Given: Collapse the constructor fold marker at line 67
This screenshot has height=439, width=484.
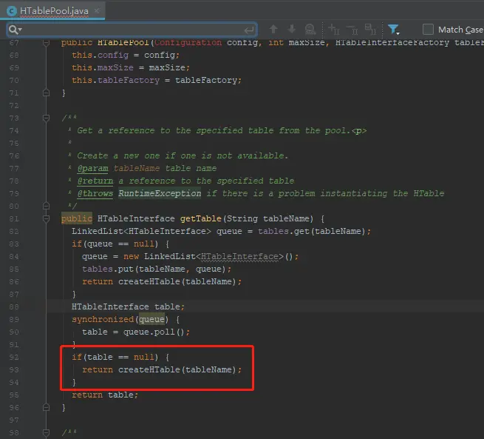Looking at the screenshot, I should click(x=46, y=43).
